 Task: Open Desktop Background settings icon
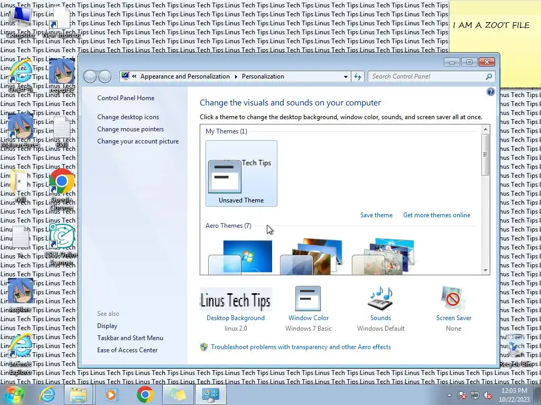(236, 300)
